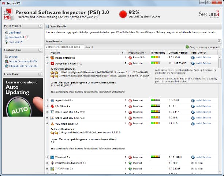Screen dimensions: 224x176
Task: Click the PSI logo in header
Action: [x=9, y=14]
